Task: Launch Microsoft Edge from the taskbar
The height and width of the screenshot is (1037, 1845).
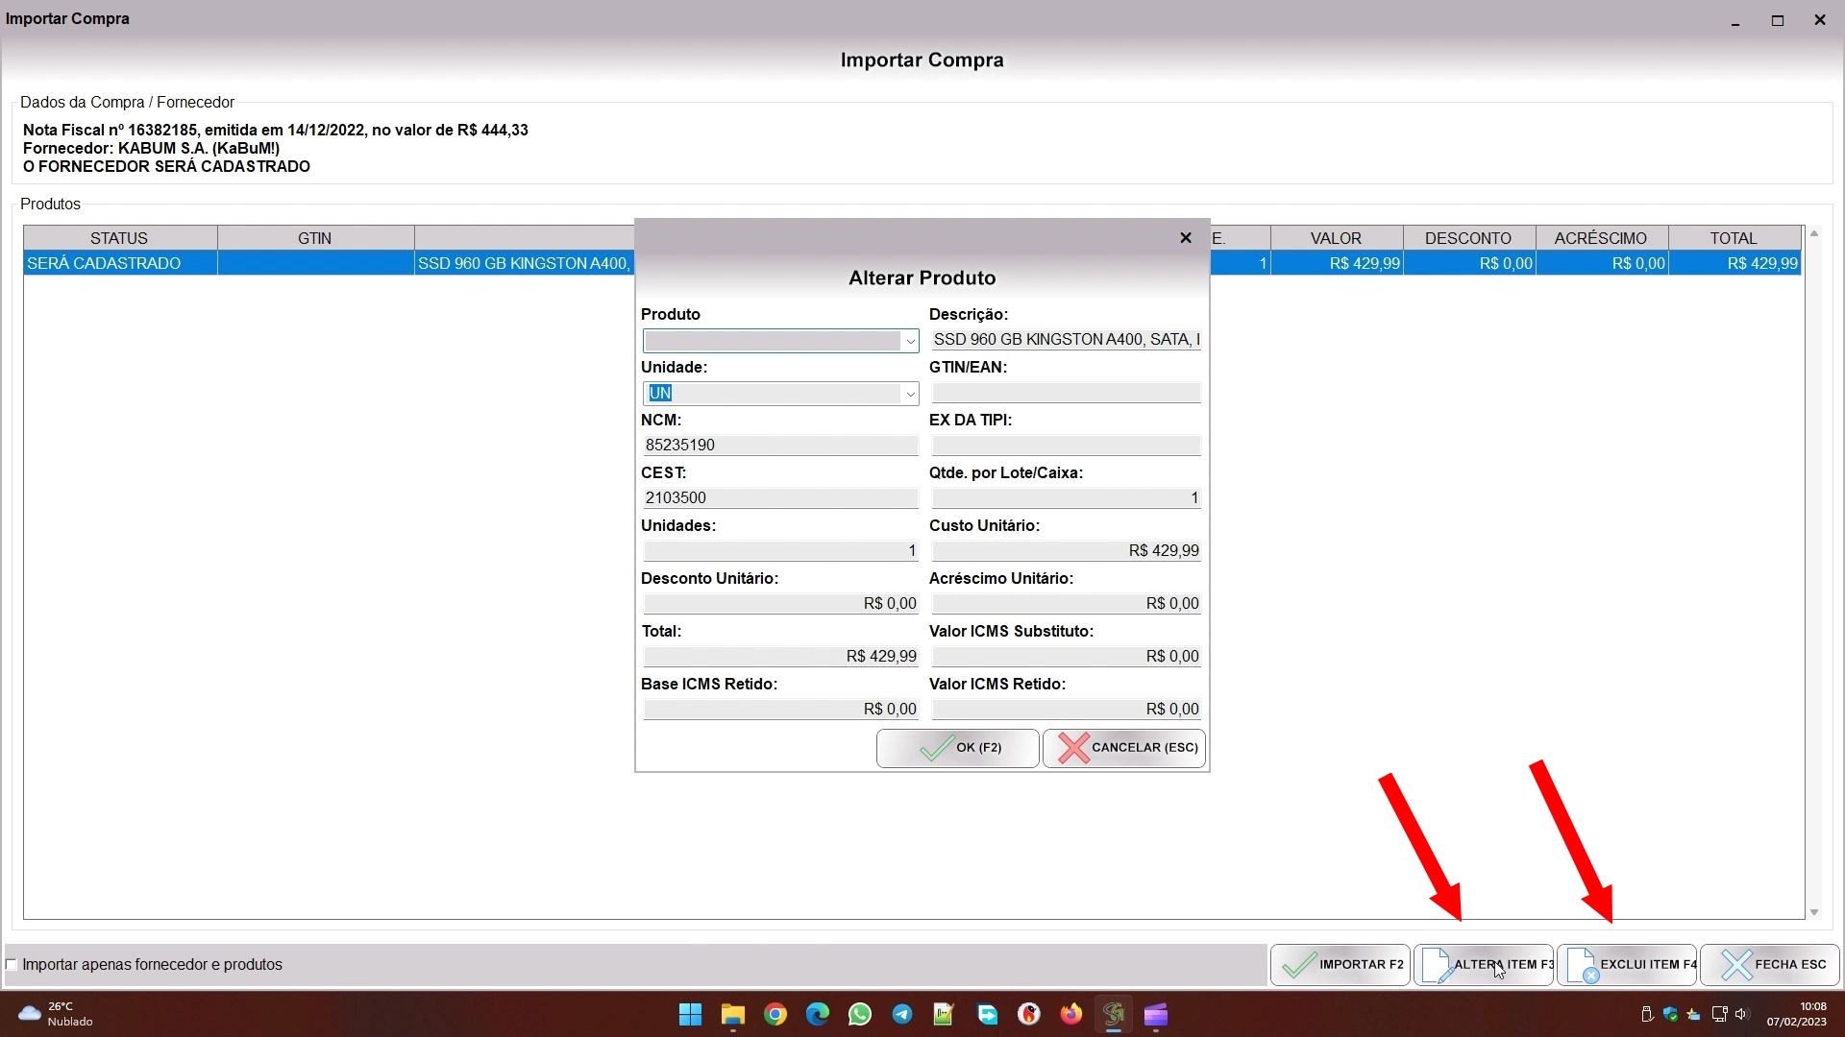Action: pos(818,1014)
